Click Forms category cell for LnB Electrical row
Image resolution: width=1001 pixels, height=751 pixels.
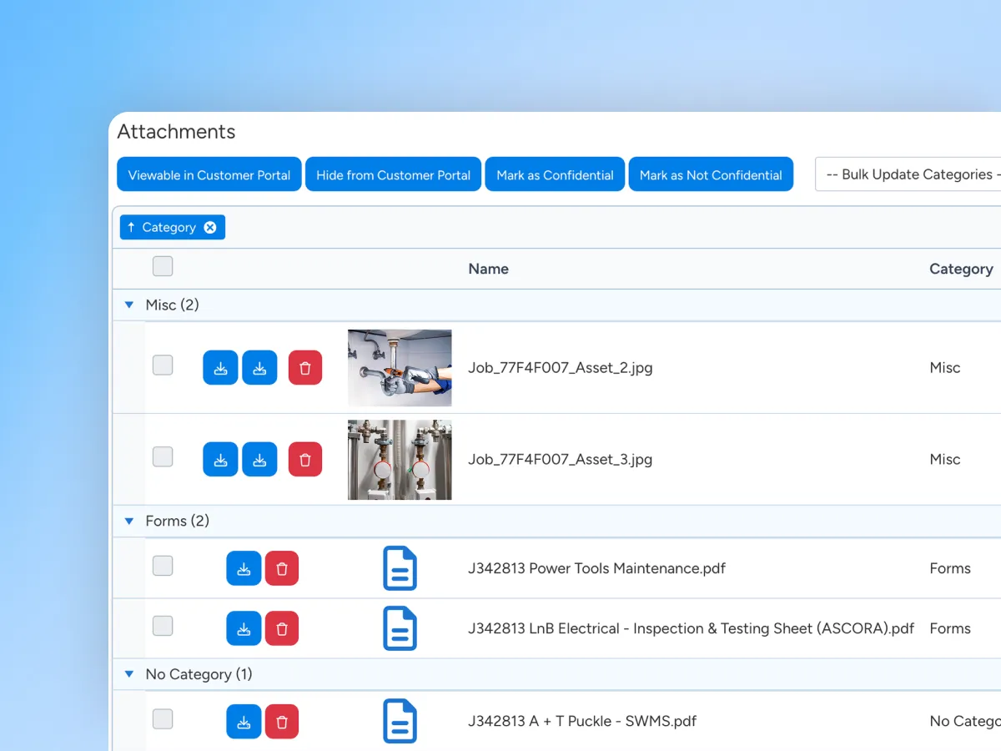click(x=950, y=628)
